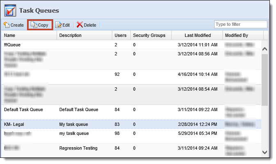Select the KM- Legal queue row
The image size is (276, 164).
[131, 124]
